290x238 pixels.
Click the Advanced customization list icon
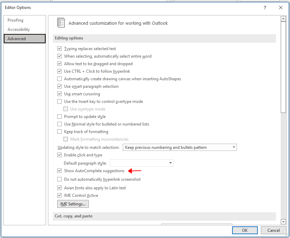coord(61,23)
